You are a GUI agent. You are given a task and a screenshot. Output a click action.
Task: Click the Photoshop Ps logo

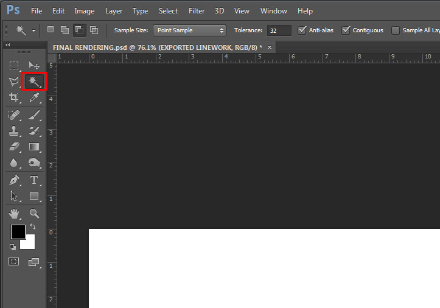point(13,10)
